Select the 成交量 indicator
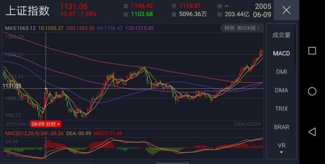325x164 pixels. tap(281, 35)
